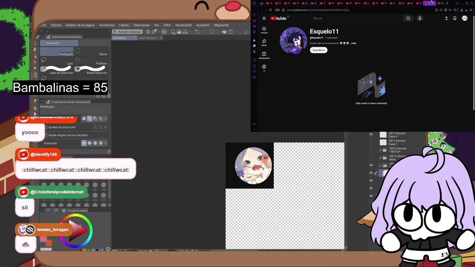Pick the Lápiz de selección sub-tool

point(57,70)
